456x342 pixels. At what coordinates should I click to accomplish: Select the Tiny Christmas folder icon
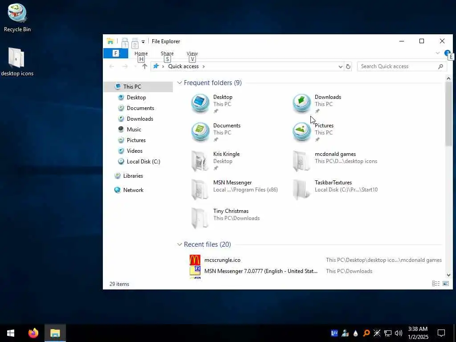coord(200,217)
